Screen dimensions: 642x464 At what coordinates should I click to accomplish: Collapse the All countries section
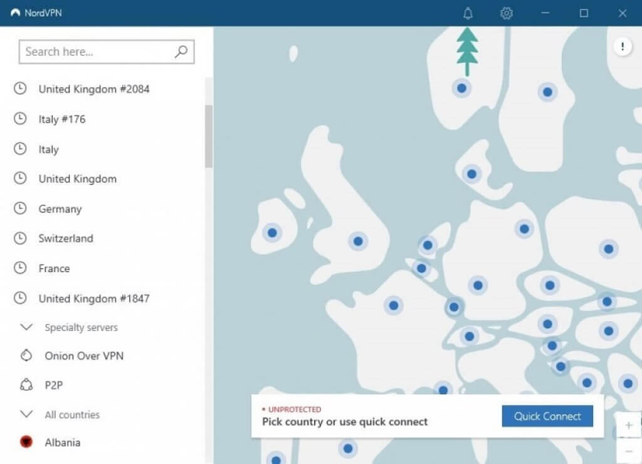point(26,414)
